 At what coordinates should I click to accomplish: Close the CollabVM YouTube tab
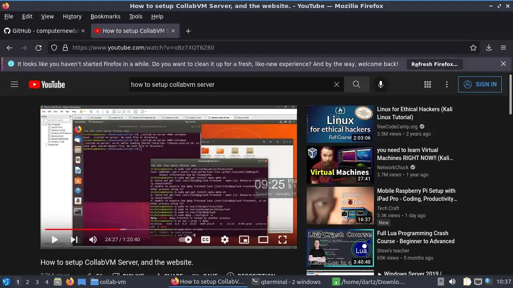pos(173,31)
